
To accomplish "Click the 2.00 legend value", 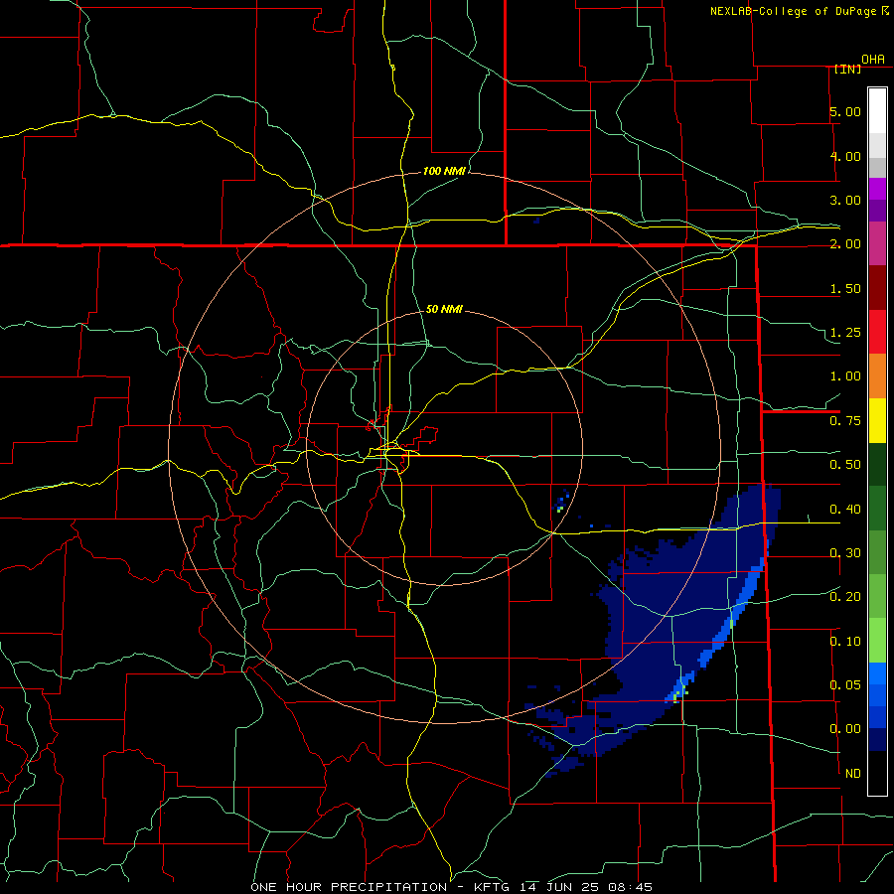I will (x=845, y=244).
